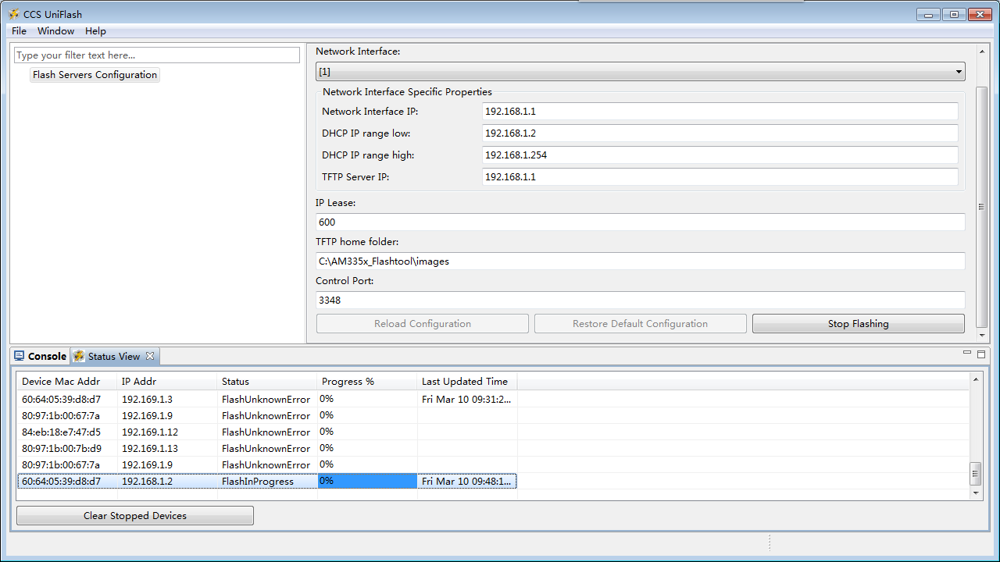Click the highlighted 0% progress cell
1000x562 pixels.
point(367,481)
